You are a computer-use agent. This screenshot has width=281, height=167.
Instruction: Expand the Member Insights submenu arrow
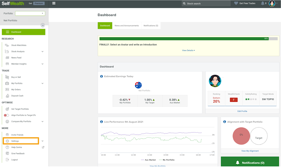click(x=43, y=64)
